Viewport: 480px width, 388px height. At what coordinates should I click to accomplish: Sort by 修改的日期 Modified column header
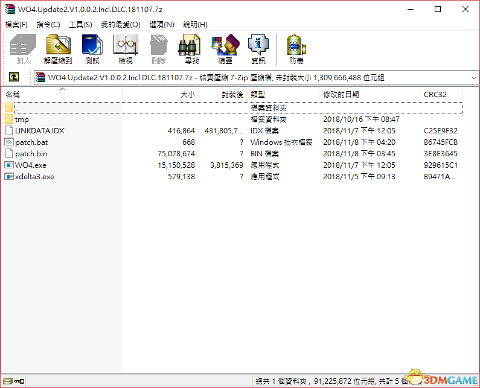(370, 95)
